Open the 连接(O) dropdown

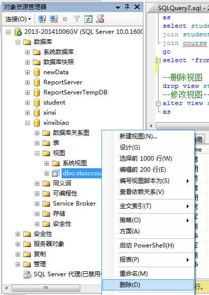pos(18,19)
